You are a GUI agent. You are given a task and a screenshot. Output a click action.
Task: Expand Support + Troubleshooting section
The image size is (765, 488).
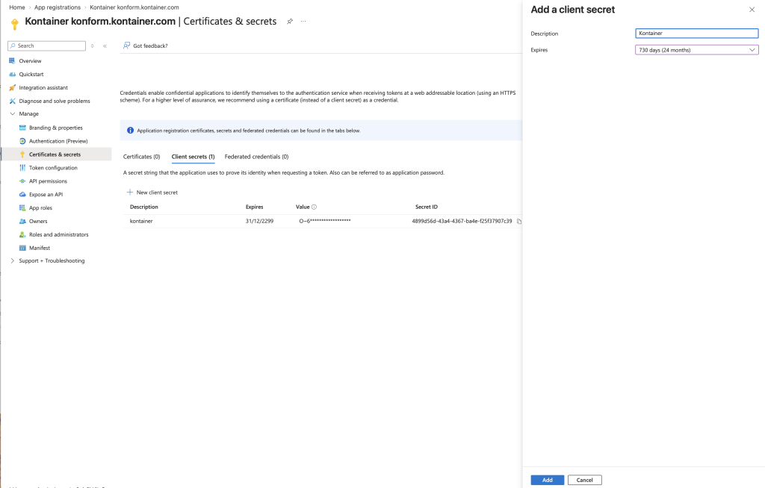tap(13, 261)
